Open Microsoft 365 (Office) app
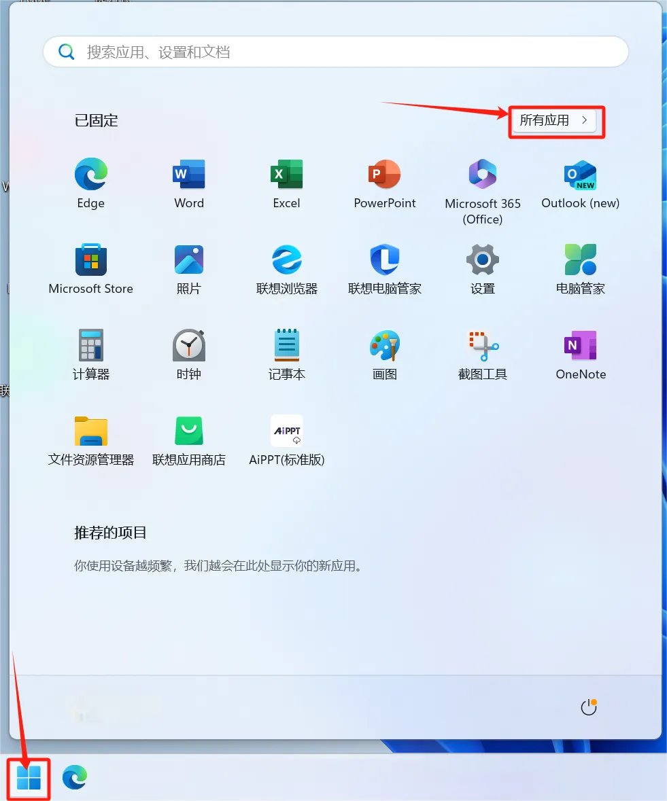The height and width of the screenshot is (801, 667). coord(483,191)
